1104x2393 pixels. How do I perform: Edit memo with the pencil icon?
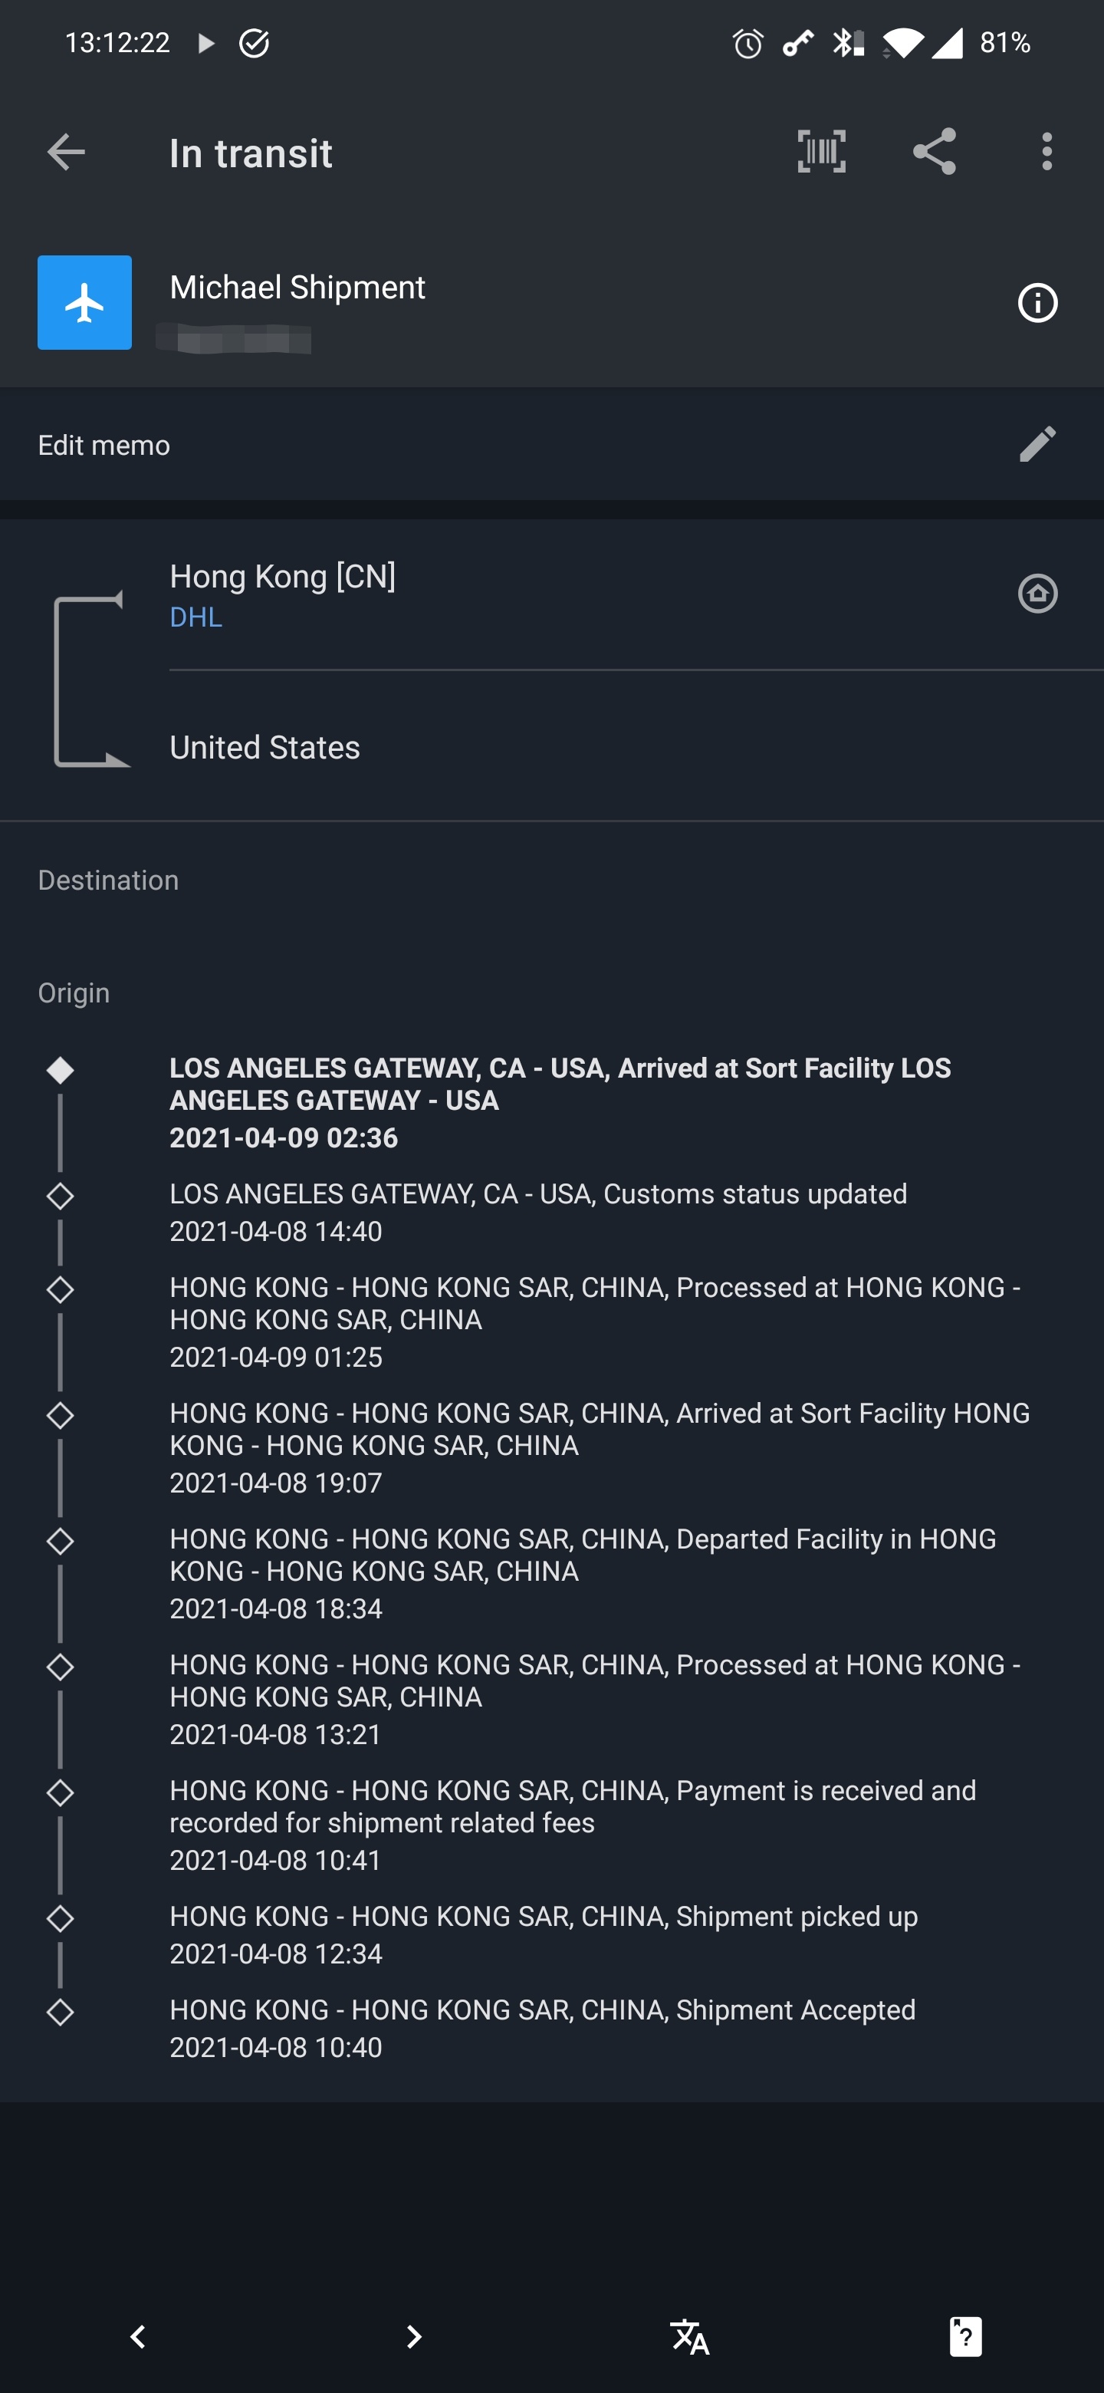1037,444
